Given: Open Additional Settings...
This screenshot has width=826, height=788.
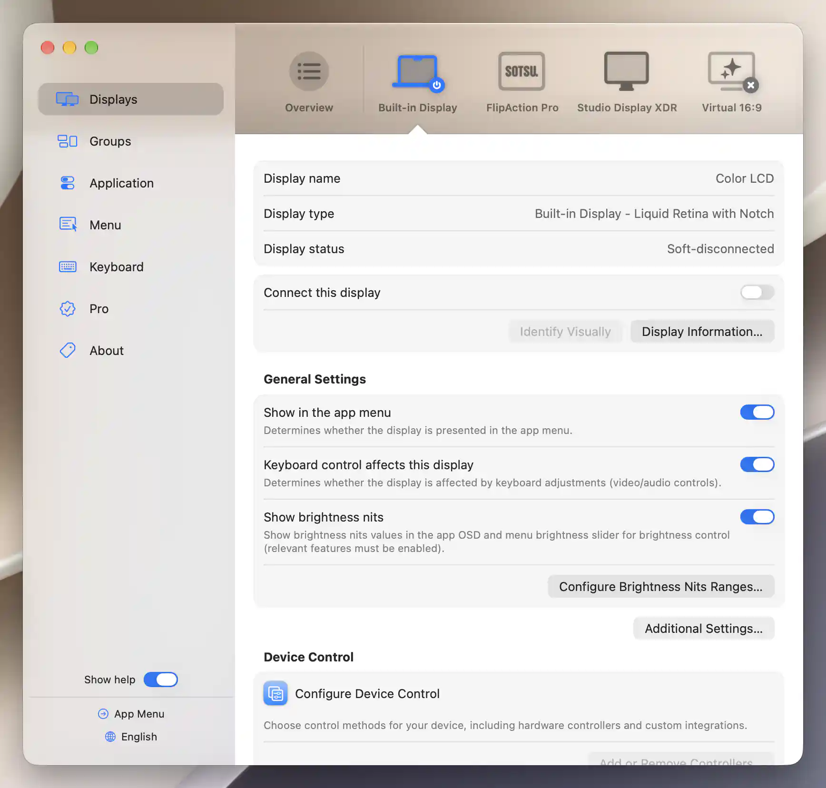Looking at the screenshot, I should coord(704,628).
